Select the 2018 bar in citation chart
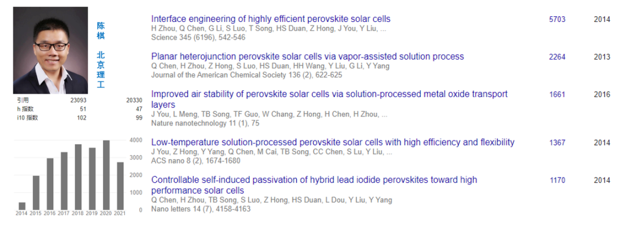Screen dimensions: 626x225 click(x=78, y=177)
